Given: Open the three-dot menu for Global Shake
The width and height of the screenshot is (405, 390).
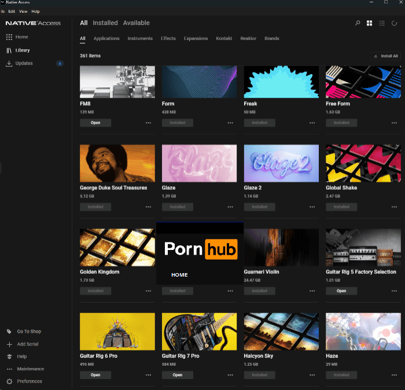Looking at the screenshot, I should [x=394, y=207].
